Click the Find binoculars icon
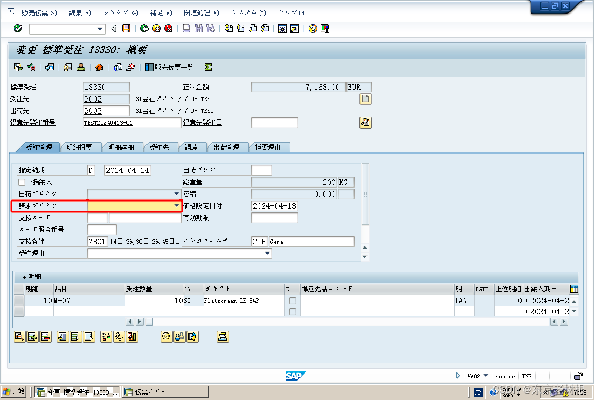The height and width of the screenshot is (400, 594). pos(198,29)
